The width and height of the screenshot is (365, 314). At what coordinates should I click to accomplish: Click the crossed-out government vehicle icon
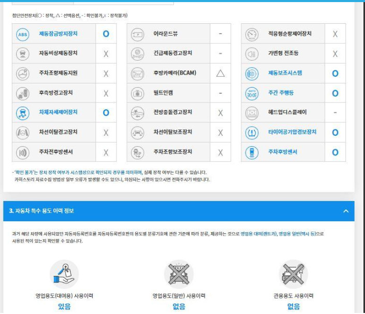294,274
